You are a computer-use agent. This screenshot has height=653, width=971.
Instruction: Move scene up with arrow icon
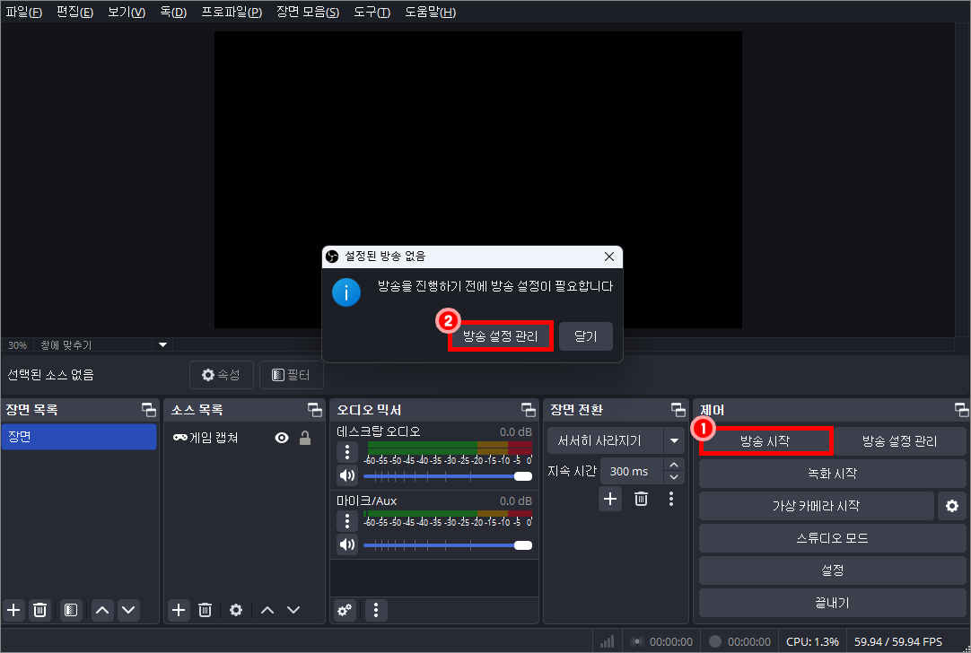pyautogui.click(x=102, y=610)
